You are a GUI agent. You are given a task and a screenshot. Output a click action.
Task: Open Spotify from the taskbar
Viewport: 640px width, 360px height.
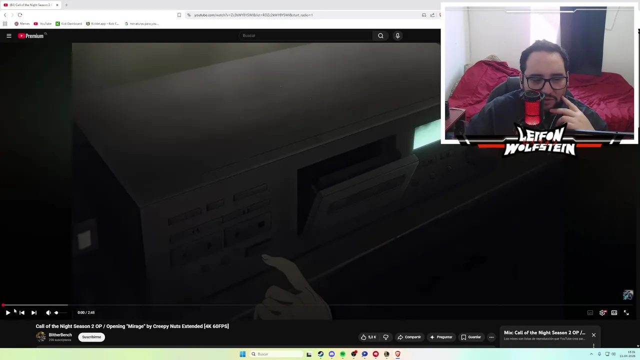(x=342, y=354)
